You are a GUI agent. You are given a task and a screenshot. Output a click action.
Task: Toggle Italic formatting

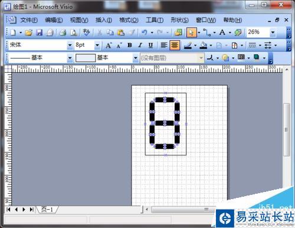click(140, 45)
